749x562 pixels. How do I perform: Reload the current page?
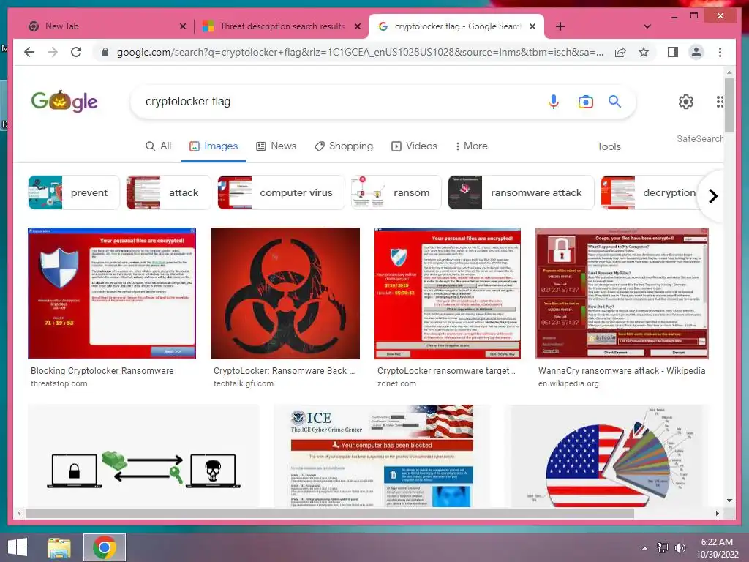[x=76, y=52]
